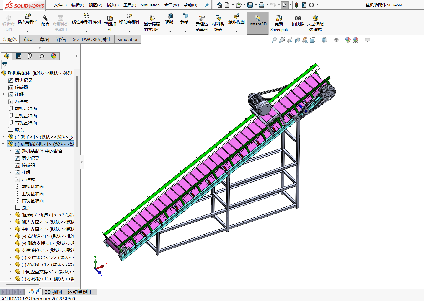Expand the 架子<1> component
The height and width of the screenshot is (301, 424).
tap(4, 137)
